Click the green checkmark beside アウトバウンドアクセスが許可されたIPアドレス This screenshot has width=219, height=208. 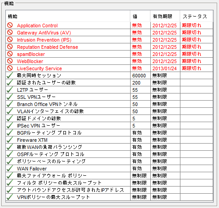tap(10, 190)
